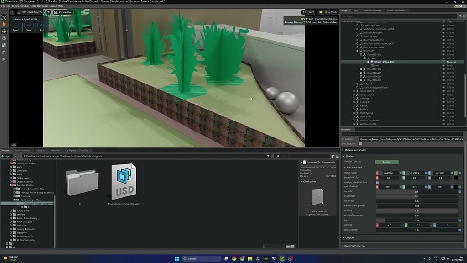The height and width of the screenshot is (263, 467).
Task: Collapse the Camera Speed overlay
Action: [13, 19]
